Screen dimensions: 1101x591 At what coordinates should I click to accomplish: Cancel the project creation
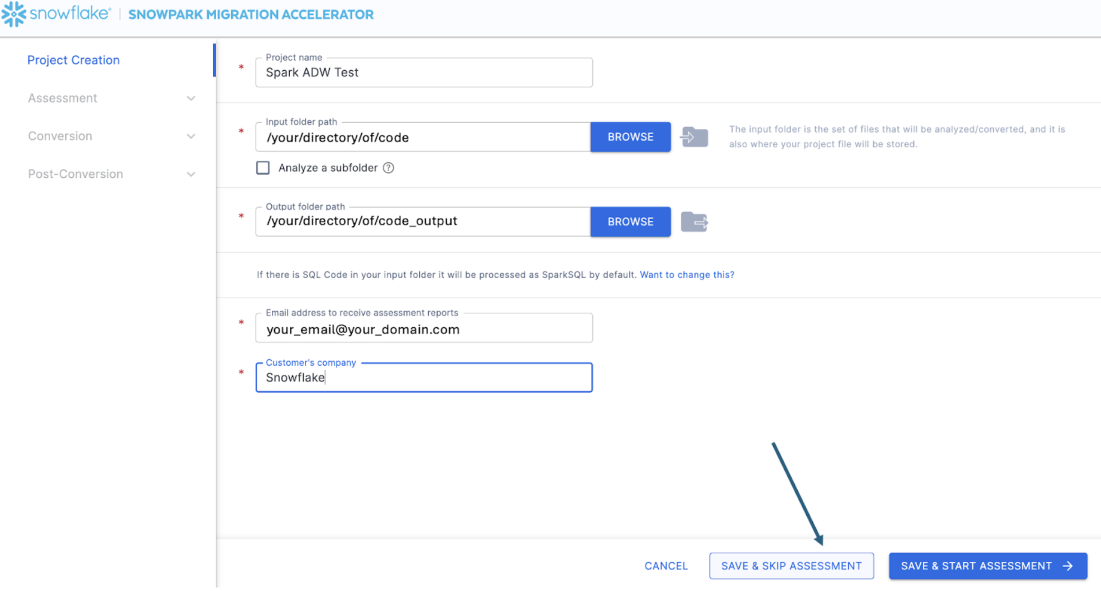pos(666,566)
